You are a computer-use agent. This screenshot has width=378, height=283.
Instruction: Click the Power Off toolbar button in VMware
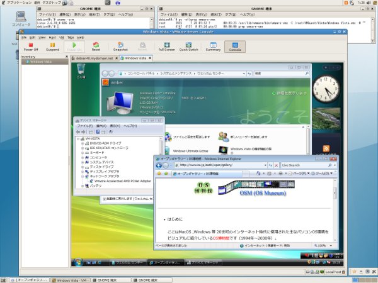[31, 47]
